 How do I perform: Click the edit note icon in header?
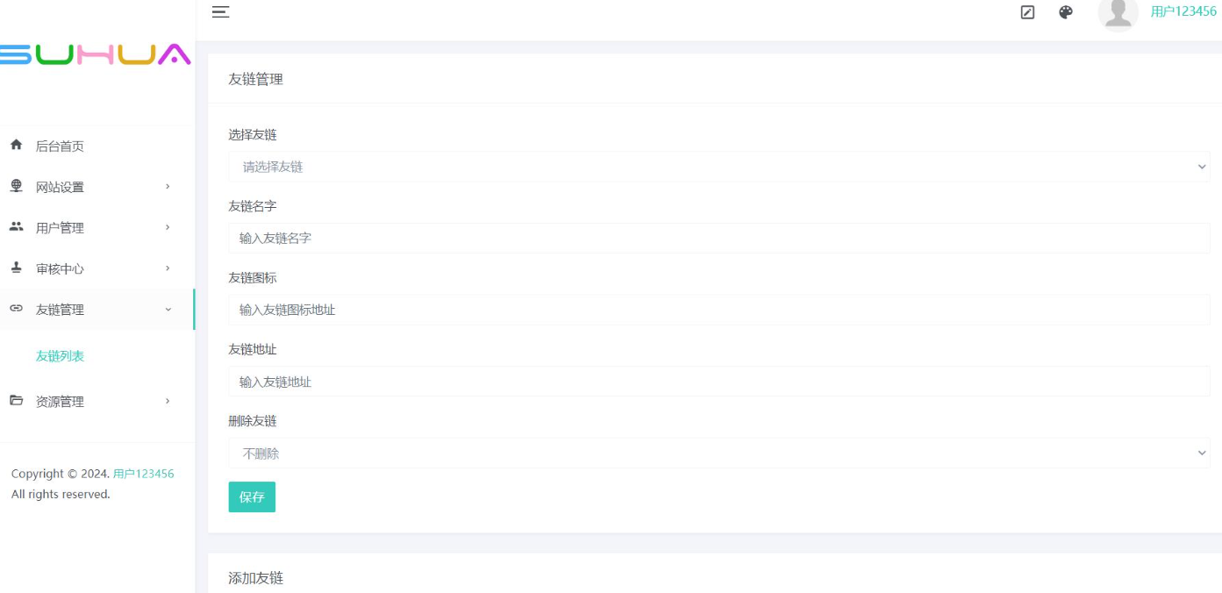click(x=1028, y=12)
